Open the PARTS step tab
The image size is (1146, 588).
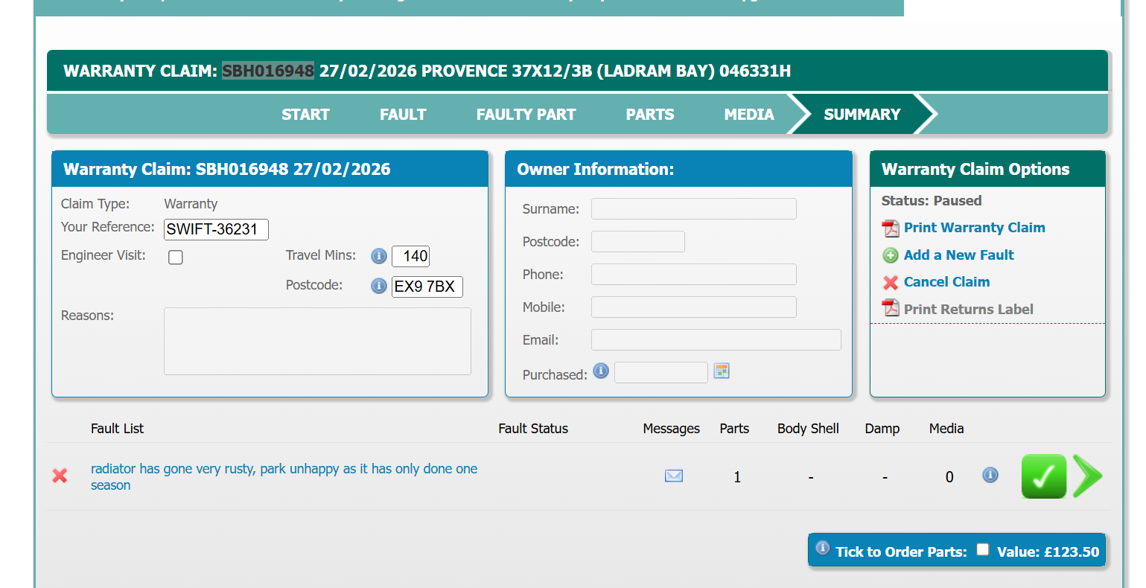(649, 115)
